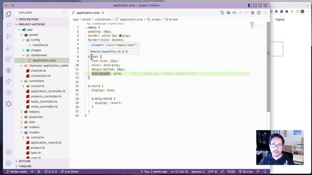Collapse the app folder
The image size is (312, 175).
[30, 30]
